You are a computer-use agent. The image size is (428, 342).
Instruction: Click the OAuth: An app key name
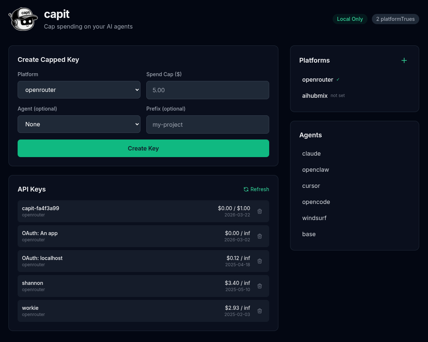(40, 233)
